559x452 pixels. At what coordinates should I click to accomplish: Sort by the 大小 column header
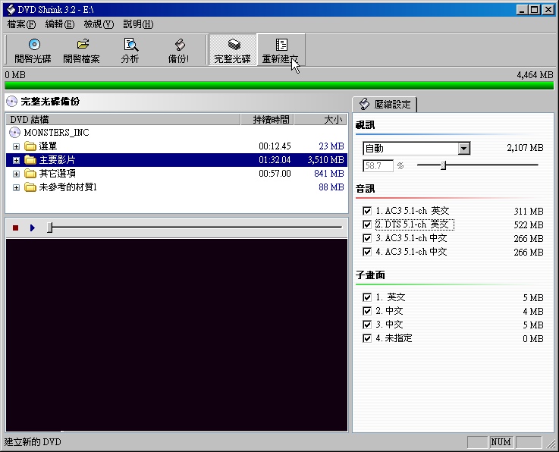click(321, 119)
